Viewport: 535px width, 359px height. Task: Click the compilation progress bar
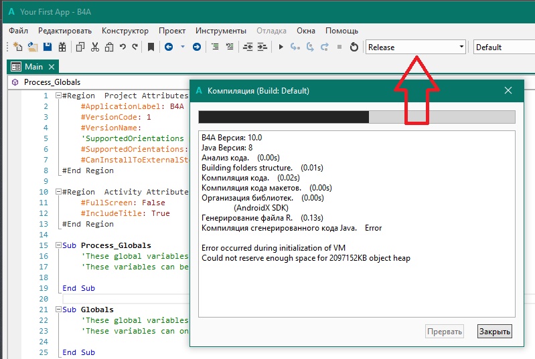(x=357, y=117)
